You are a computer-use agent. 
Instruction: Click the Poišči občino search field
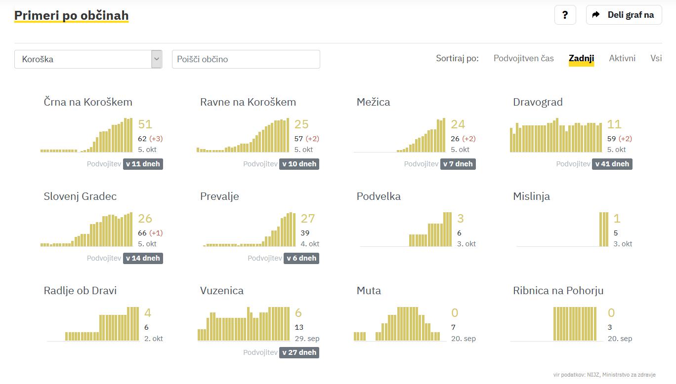pos(246,59)
